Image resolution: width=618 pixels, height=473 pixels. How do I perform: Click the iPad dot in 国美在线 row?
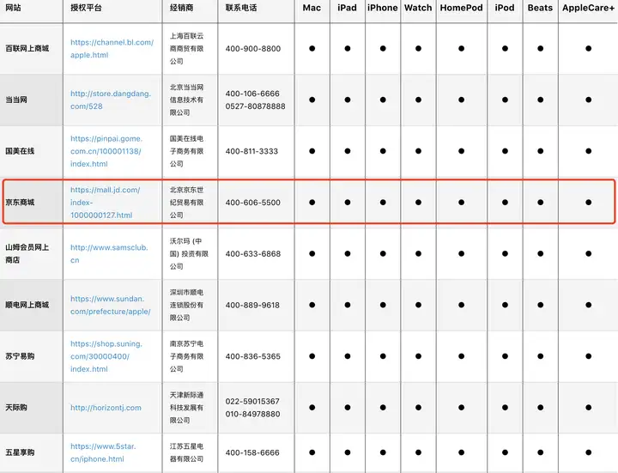click(348, 151)
